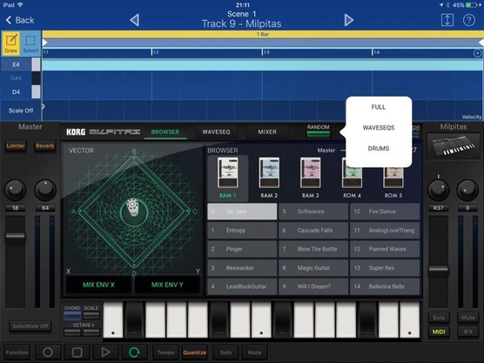Select preset 1 Entropy
This screenshot has height=363, width=484.
[x=242, y=231]
